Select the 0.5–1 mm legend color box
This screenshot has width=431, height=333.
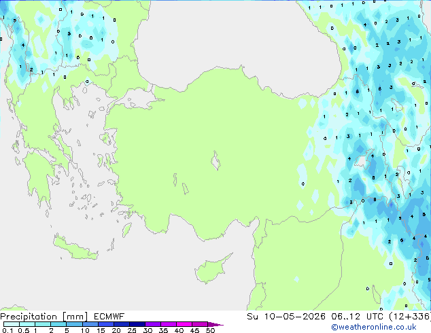pos(27,324)
